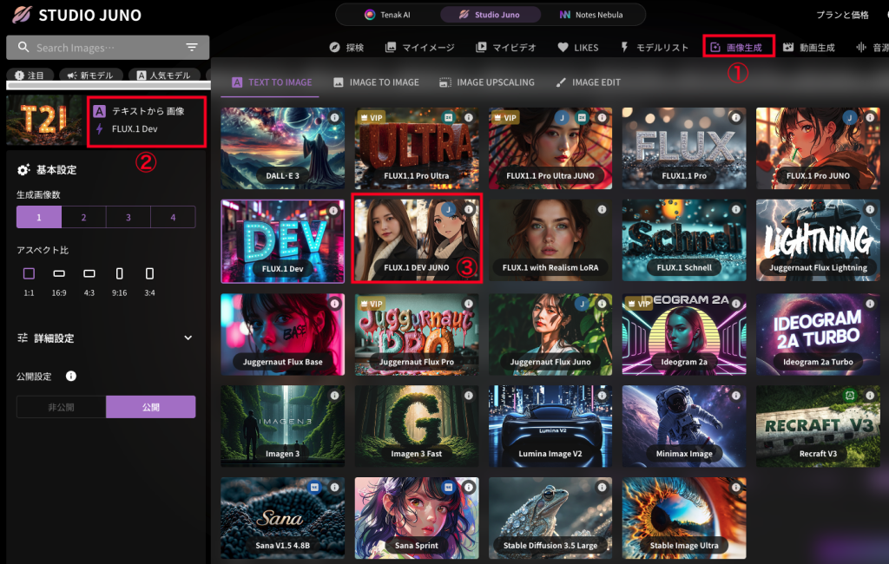
Task: Open info icon on Juggernaut Flux Base card
Action: tap(334, 303)
